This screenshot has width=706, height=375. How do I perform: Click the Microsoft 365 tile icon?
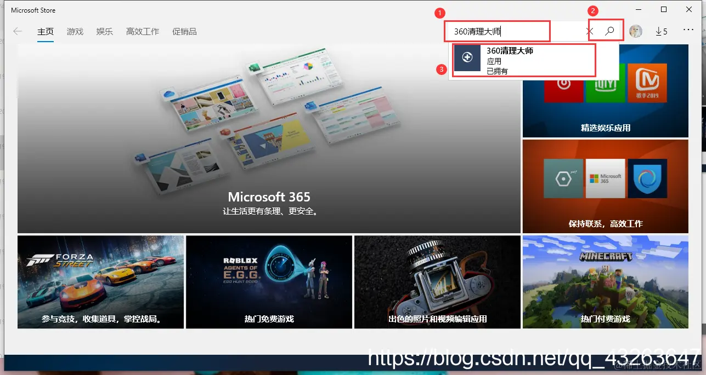point(606,178)
